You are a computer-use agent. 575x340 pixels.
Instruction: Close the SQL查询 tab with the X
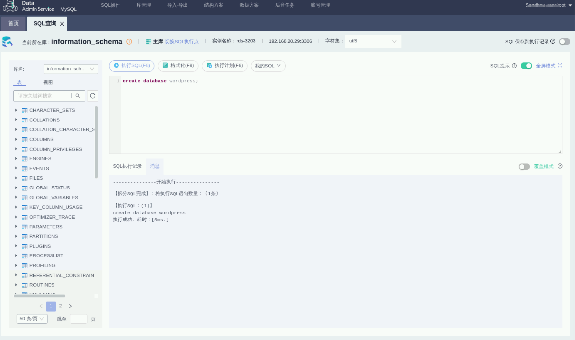pos(62,24)
